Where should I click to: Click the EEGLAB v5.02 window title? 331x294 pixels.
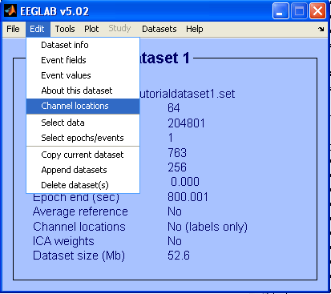54,11
